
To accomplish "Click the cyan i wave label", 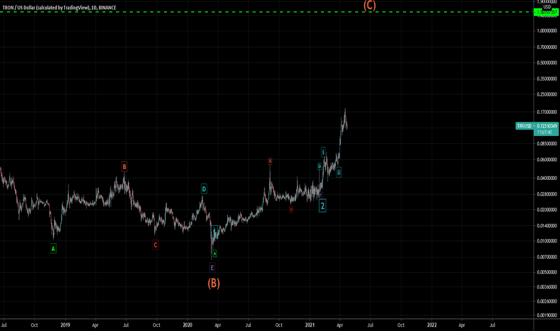I will (x=323, y=152).
